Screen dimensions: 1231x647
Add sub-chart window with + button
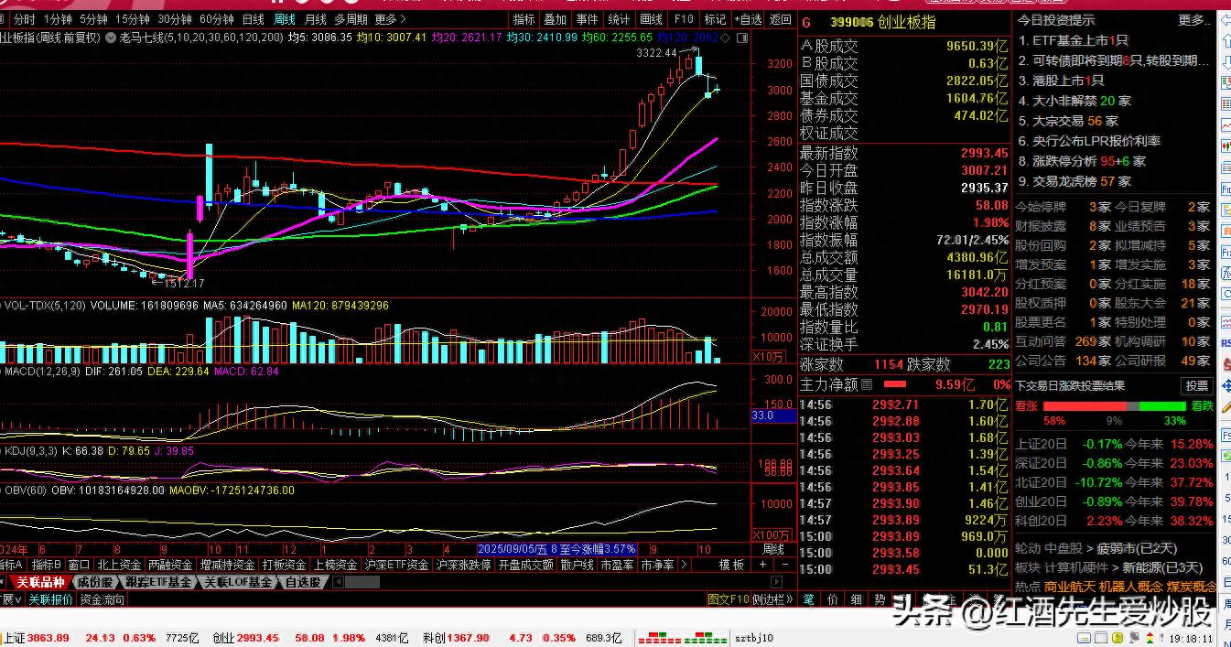[762, 566]
